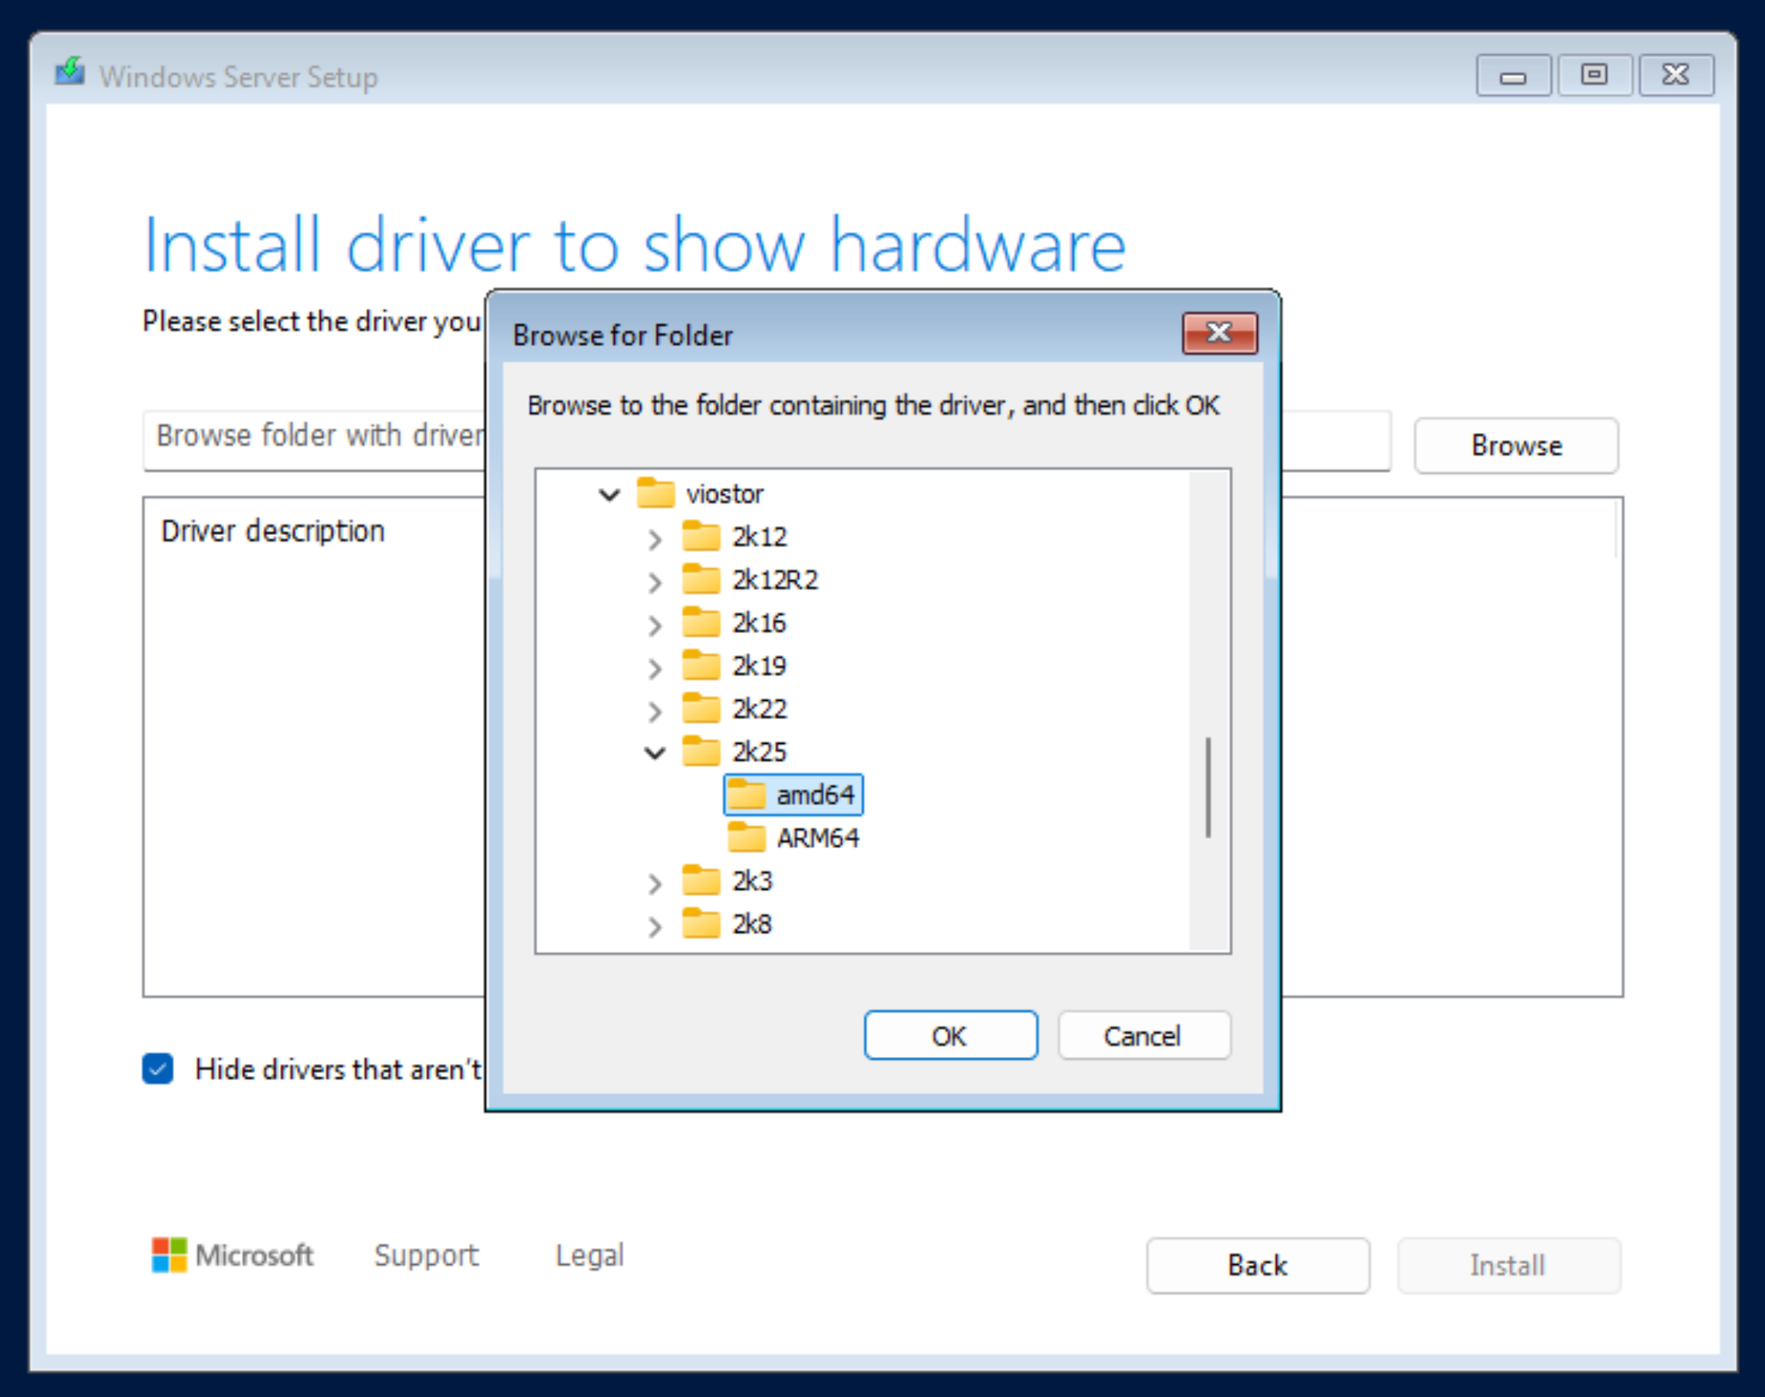Viewport: 1765px width, 1397px height.
Task: Uncheck Hide drivers that aren't compatible
Action: [x=157, y=1068]
